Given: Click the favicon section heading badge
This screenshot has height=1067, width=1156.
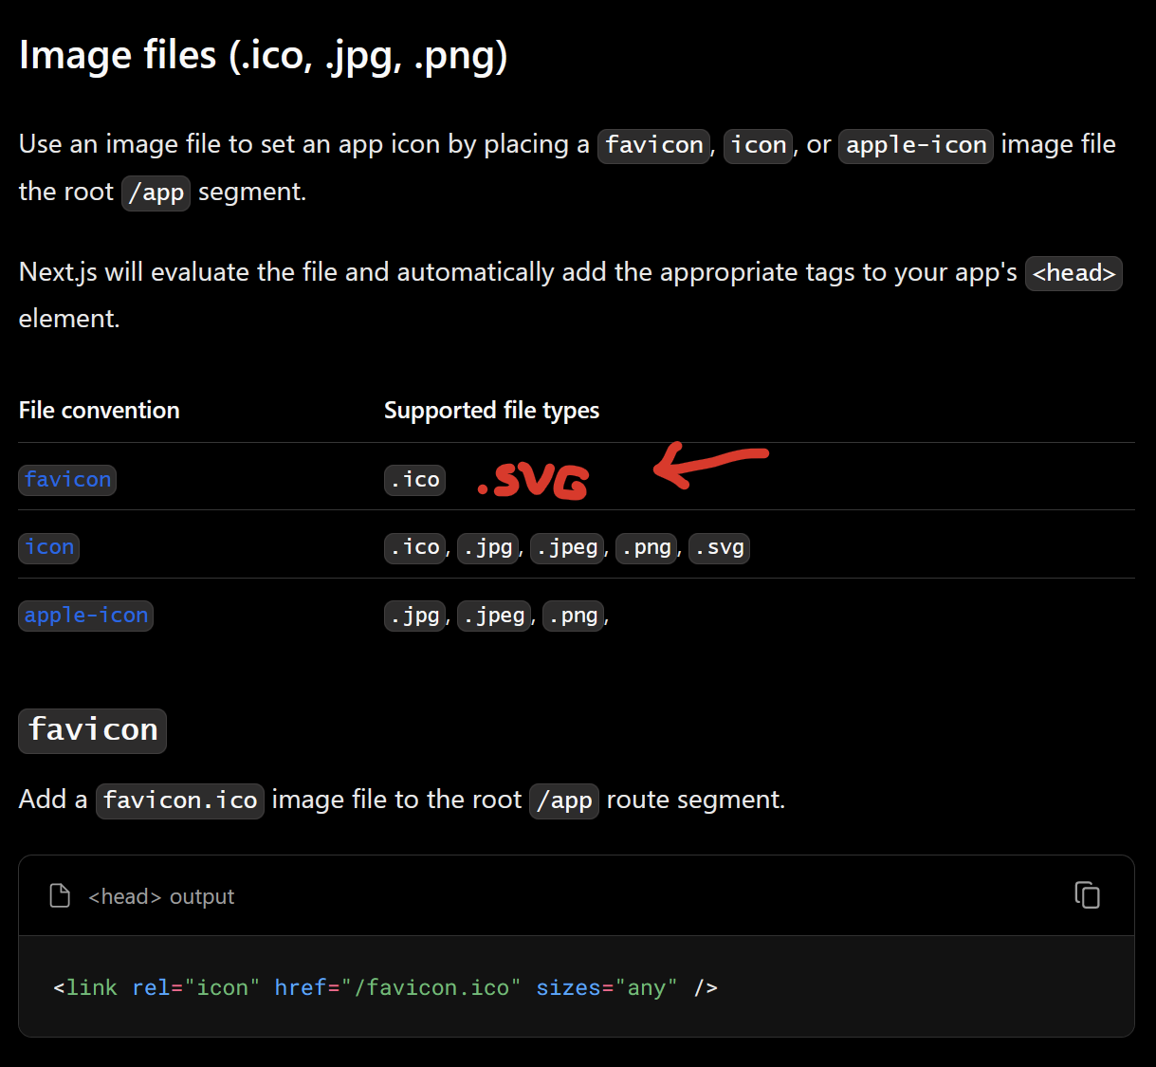Looking at the screenshot, I should [92, 730].
